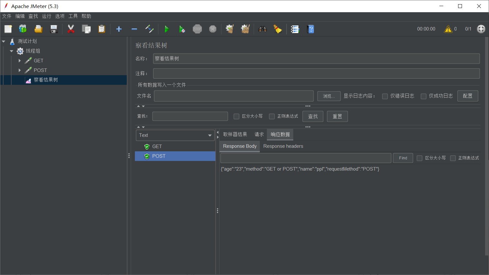Open the 编辑 menu
Image resolution: width=489 pixels, height=275 pixels.
coord(20,16)
